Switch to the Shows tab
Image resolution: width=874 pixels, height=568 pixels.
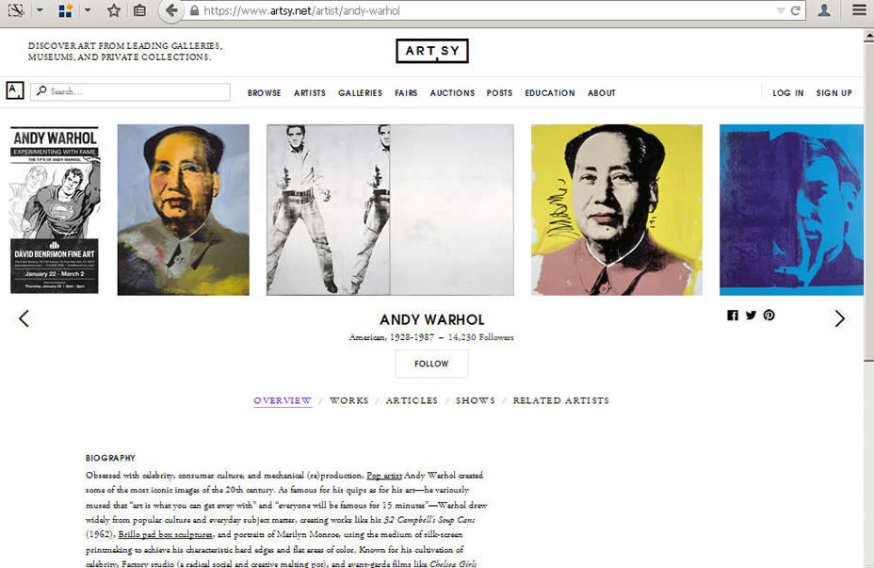click(476, 400)
